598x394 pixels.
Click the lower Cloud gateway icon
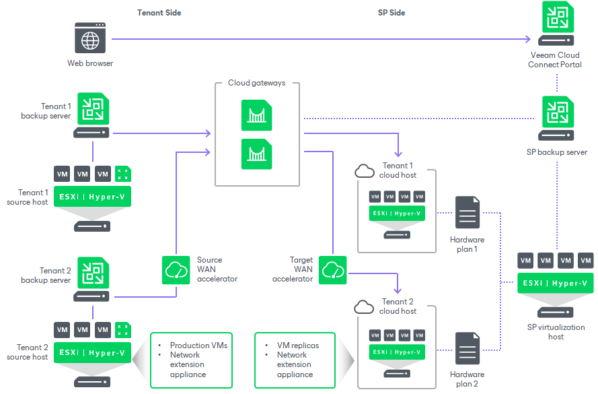[256, 154]
